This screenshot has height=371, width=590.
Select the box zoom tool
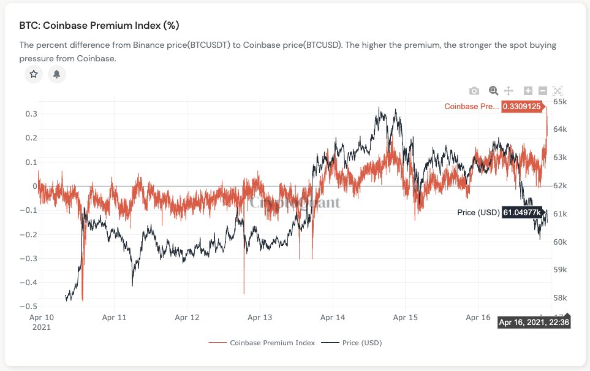pos(493,90)
